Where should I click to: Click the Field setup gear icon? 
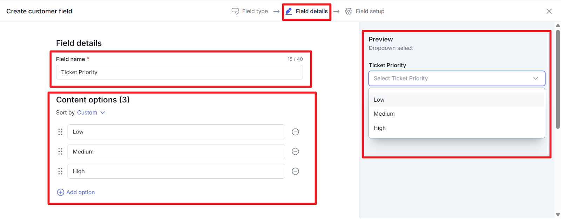(349, 11)
